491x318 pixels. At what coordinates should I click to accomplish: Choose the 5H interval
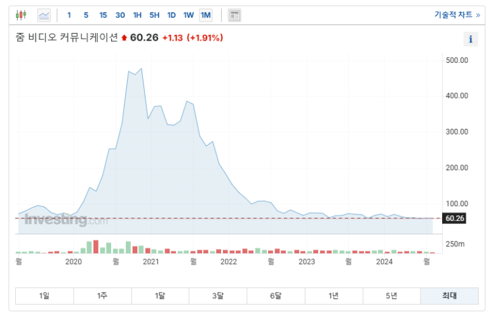coord(154,15)
